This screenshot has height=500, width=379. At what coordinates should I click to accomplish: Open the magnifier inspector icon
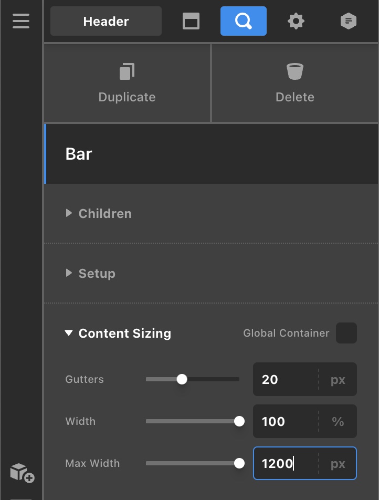pyautogui.click(x=244, y=21)
